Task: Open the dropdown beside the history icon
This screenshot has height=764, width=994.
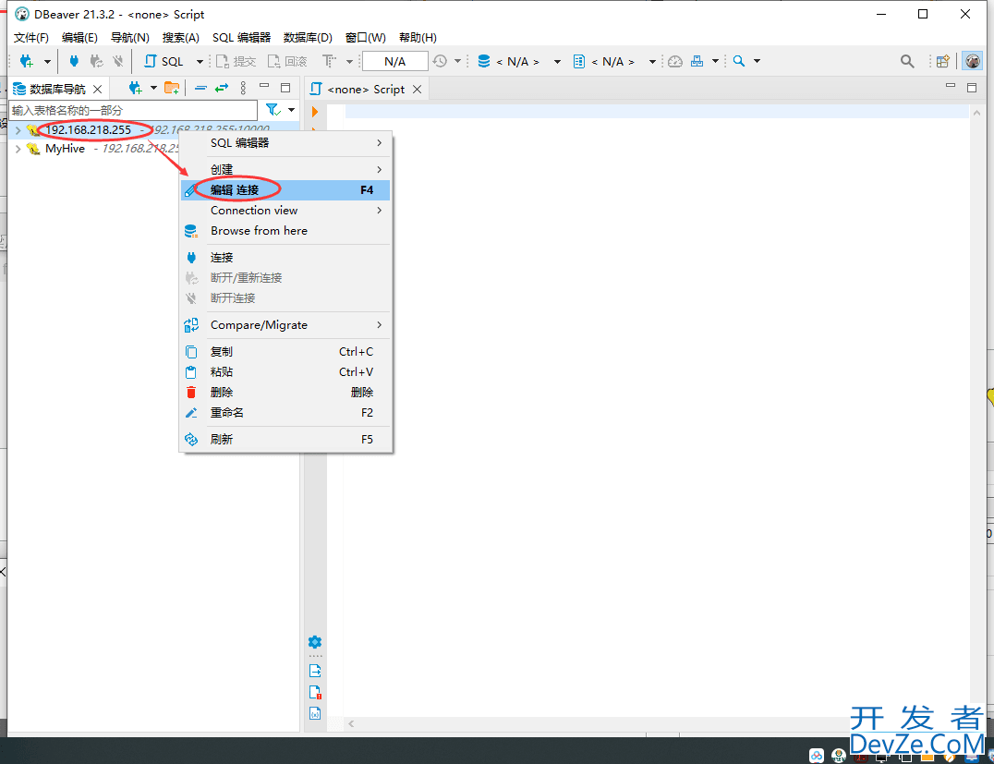Action: click(457, 62)
